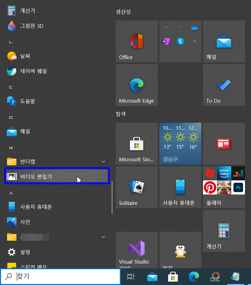Open 사용자 휴대폰 in the app list

(x=57, y=207)
